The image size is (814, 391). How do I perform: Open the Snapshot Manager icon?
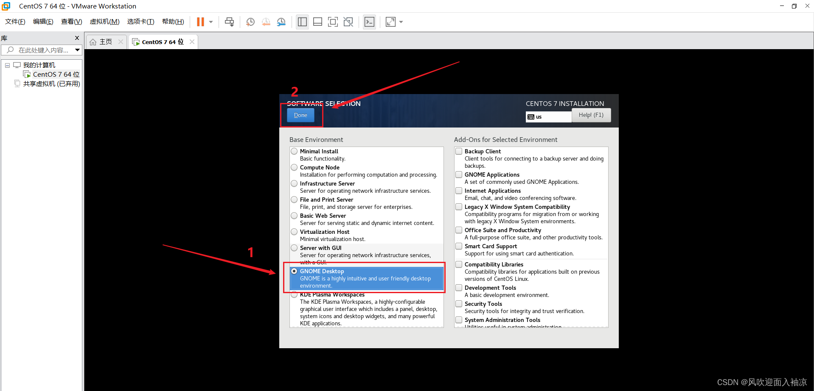pyautogui.click(x=281, y=22)
